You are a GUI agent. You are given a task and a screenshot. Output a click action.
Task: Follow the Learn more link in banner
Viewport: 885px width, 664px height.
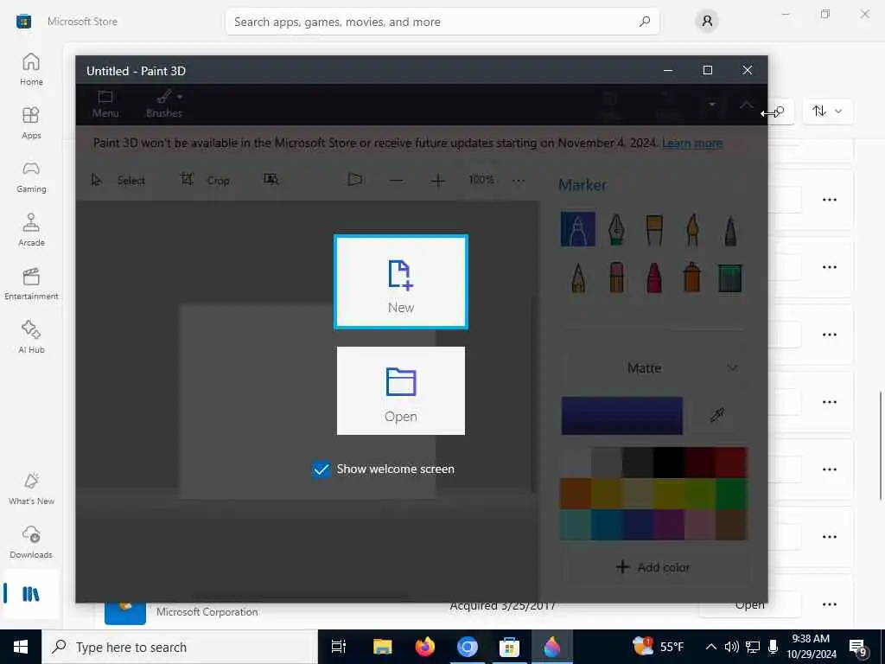pyautogui.click(x=692, y=143)
